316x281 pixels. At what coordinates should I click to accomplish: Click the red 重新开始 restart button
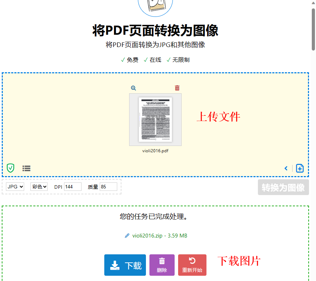pyautogui.click(x=192, y=265)
